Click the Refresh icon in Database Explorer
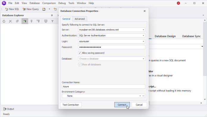 4,21
